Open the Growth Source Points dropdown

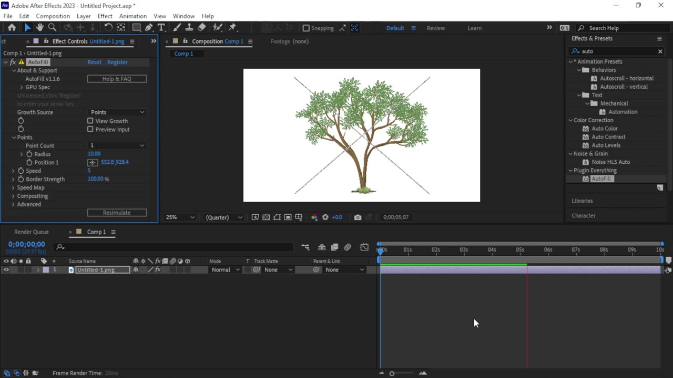click(x=117, y=112)
